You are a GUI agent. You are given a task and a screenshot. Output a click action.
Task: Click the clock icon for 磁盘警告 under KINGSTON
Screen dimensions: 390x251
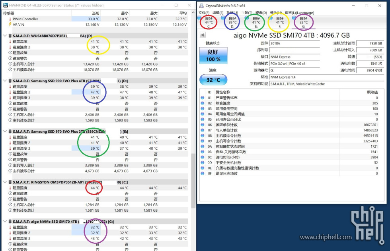[10, 199]
